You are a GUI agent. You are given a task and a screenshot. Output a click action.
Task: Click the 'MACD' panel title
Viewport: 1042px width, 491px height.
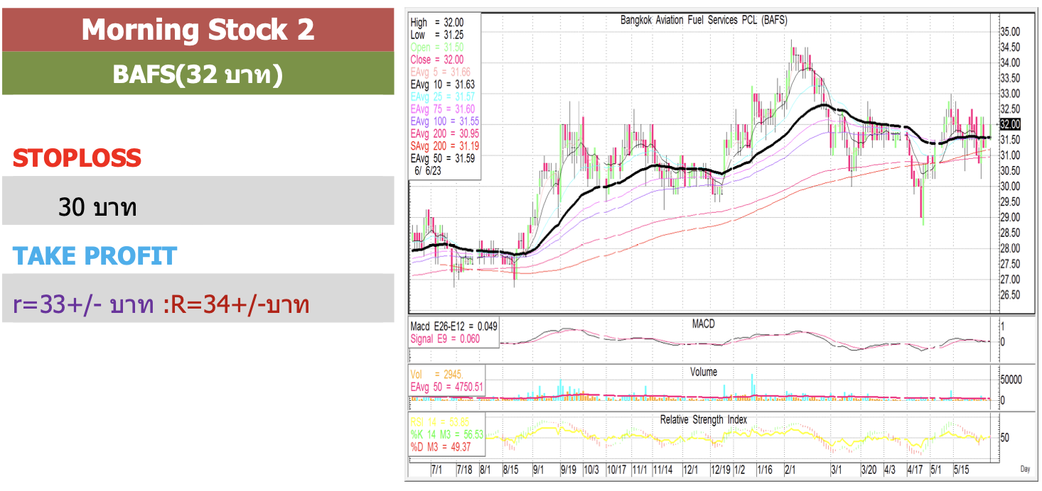[x=703, y=324]
